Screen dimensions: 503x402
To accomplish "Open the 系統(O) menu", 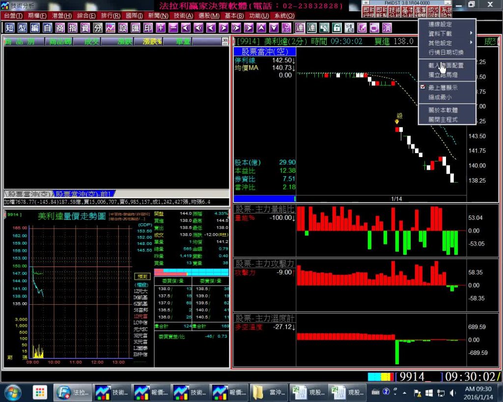I will pyautogui.click(x=284, y=16).
